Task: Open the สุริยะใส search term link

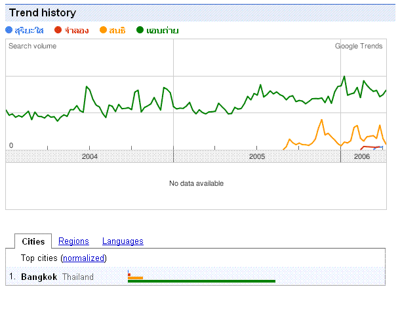Action: pos(29,31)
